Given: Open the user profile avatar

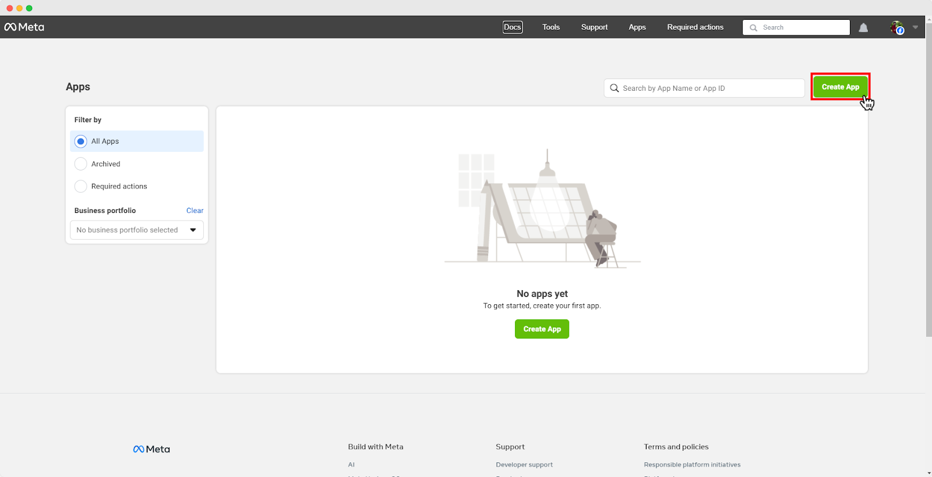Looking at the screenshot, I should tap(897, 27).
